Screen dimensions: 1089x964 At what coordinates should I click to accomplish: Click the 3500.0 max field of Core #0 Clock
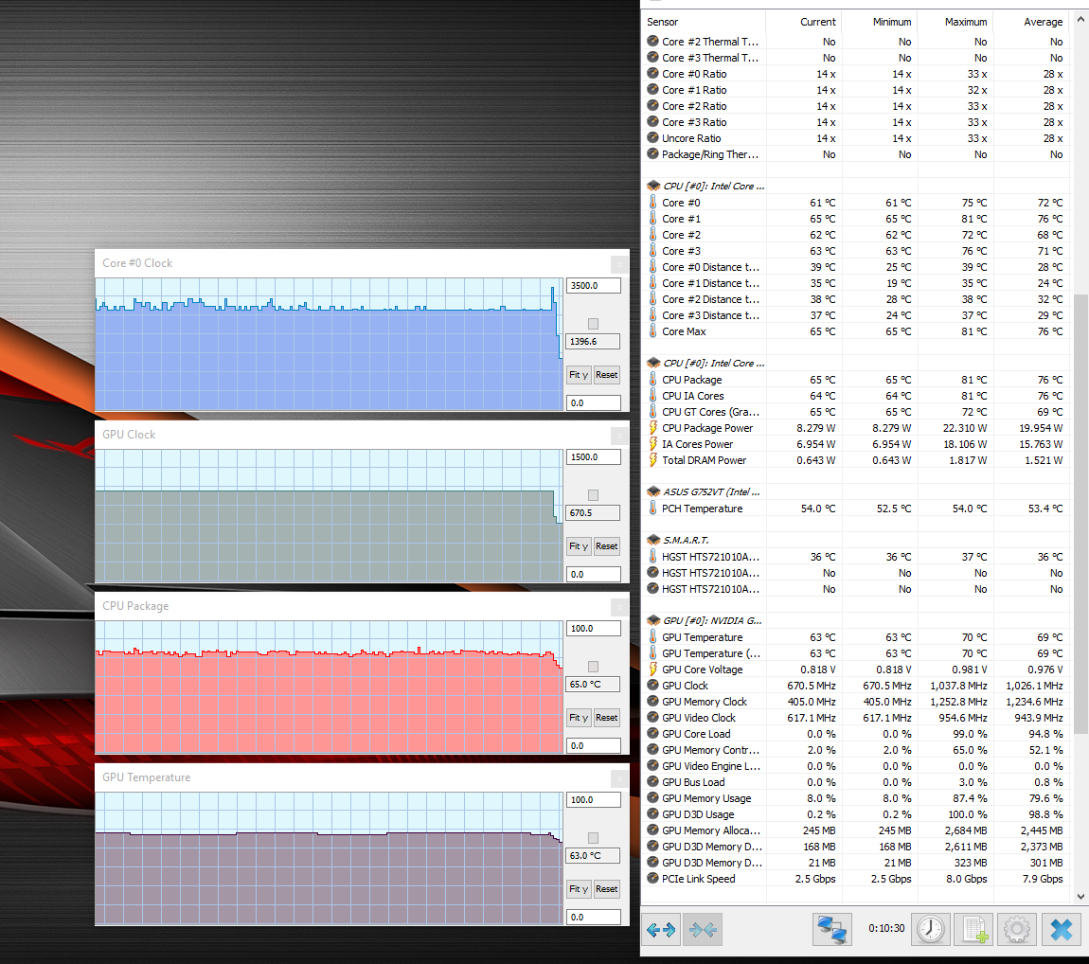point(594,285)
